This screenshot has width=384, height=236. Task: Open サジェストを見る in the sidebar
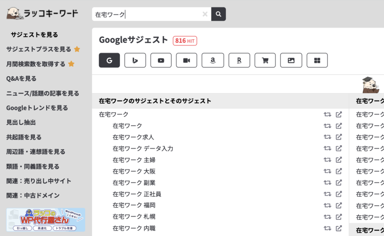(x=34, y=35)
